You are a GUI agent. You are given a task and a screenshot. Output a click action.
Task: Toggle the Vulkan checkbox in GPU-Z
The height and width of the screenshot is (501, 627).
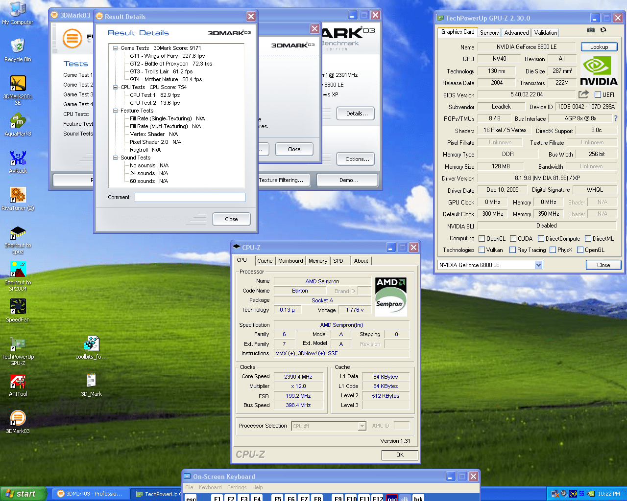482,250
